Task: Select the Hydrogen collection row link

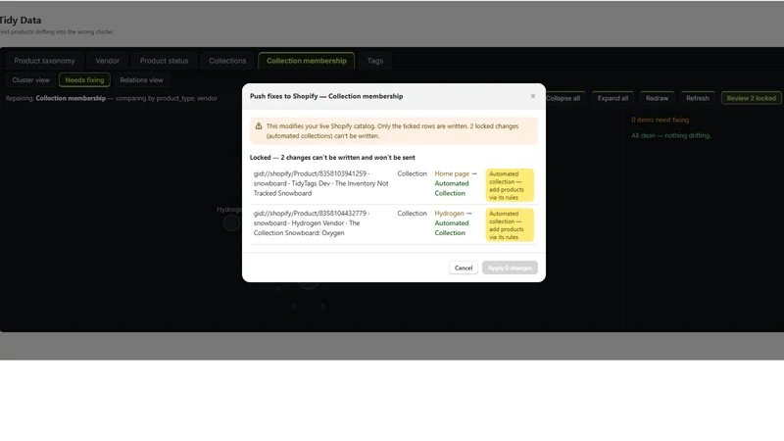Action: click(449, 213)
